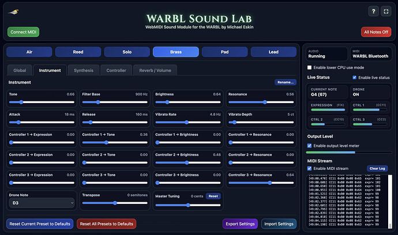Adjust the Master Tuning slider
The height and width of the screenshot is (235, 398).
pos(188,205)
